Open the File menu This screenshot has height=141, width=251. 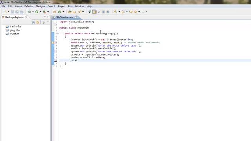(x=3, y=6)
